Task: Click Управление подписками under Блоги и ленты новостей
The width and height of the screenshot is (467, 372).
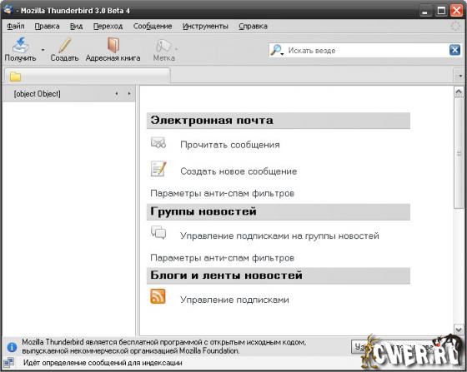Action: (234, 300)
